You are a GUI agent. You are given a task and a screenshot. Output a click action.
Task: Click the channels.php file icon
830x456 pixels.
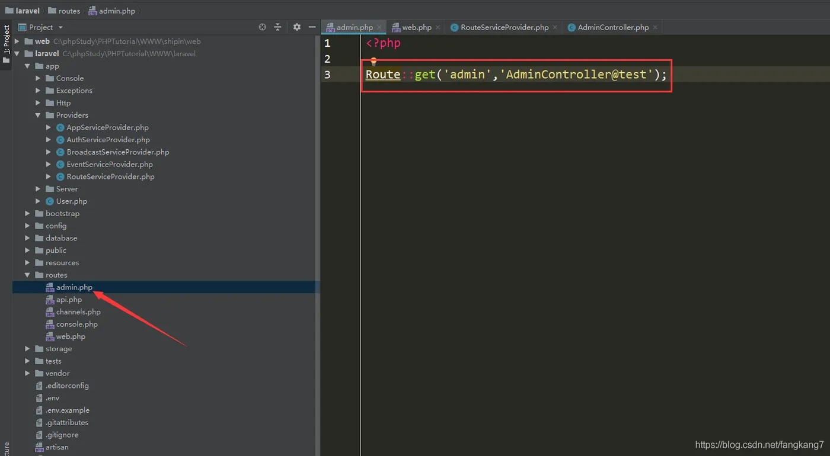click(x=50, y=312)
